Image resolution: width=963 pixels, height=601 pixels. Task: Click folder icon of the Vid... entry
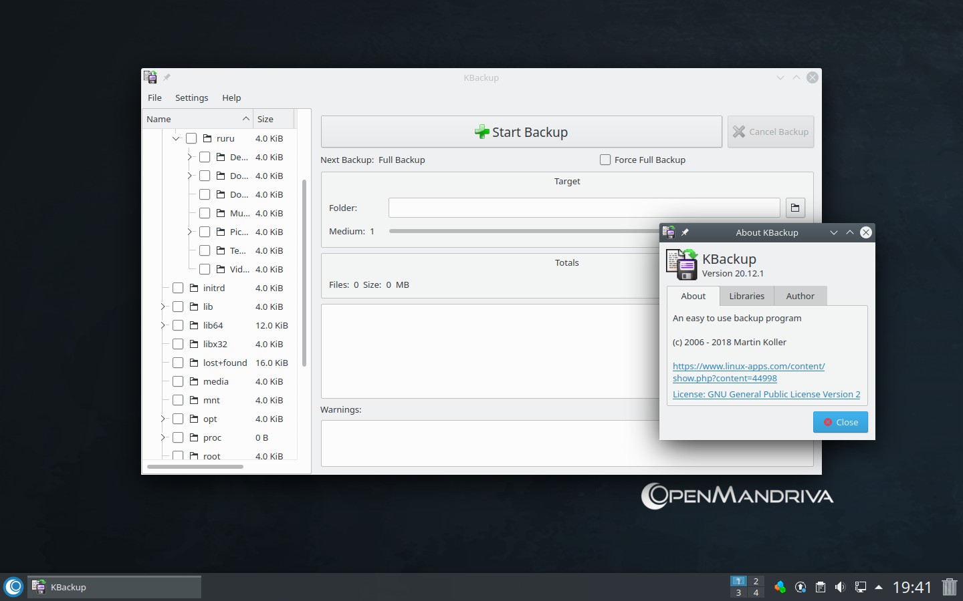click(221, 269)
